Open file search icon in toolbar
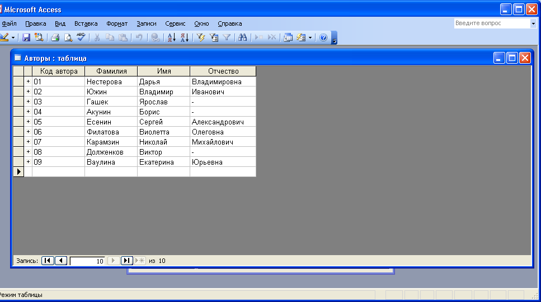This screenshot has width=541, height=302. pos(39,37)
